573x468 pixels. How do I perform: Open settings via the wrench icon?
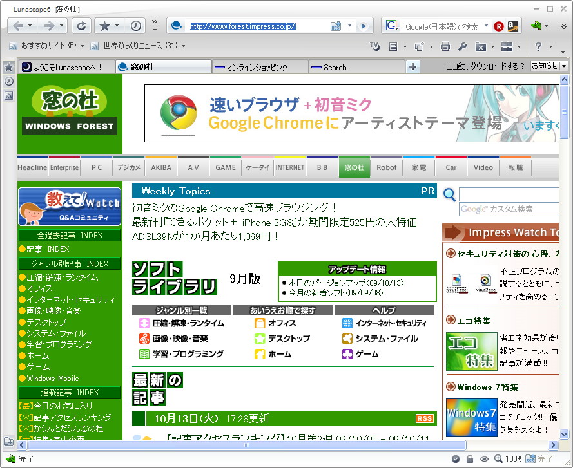[463, 46]
